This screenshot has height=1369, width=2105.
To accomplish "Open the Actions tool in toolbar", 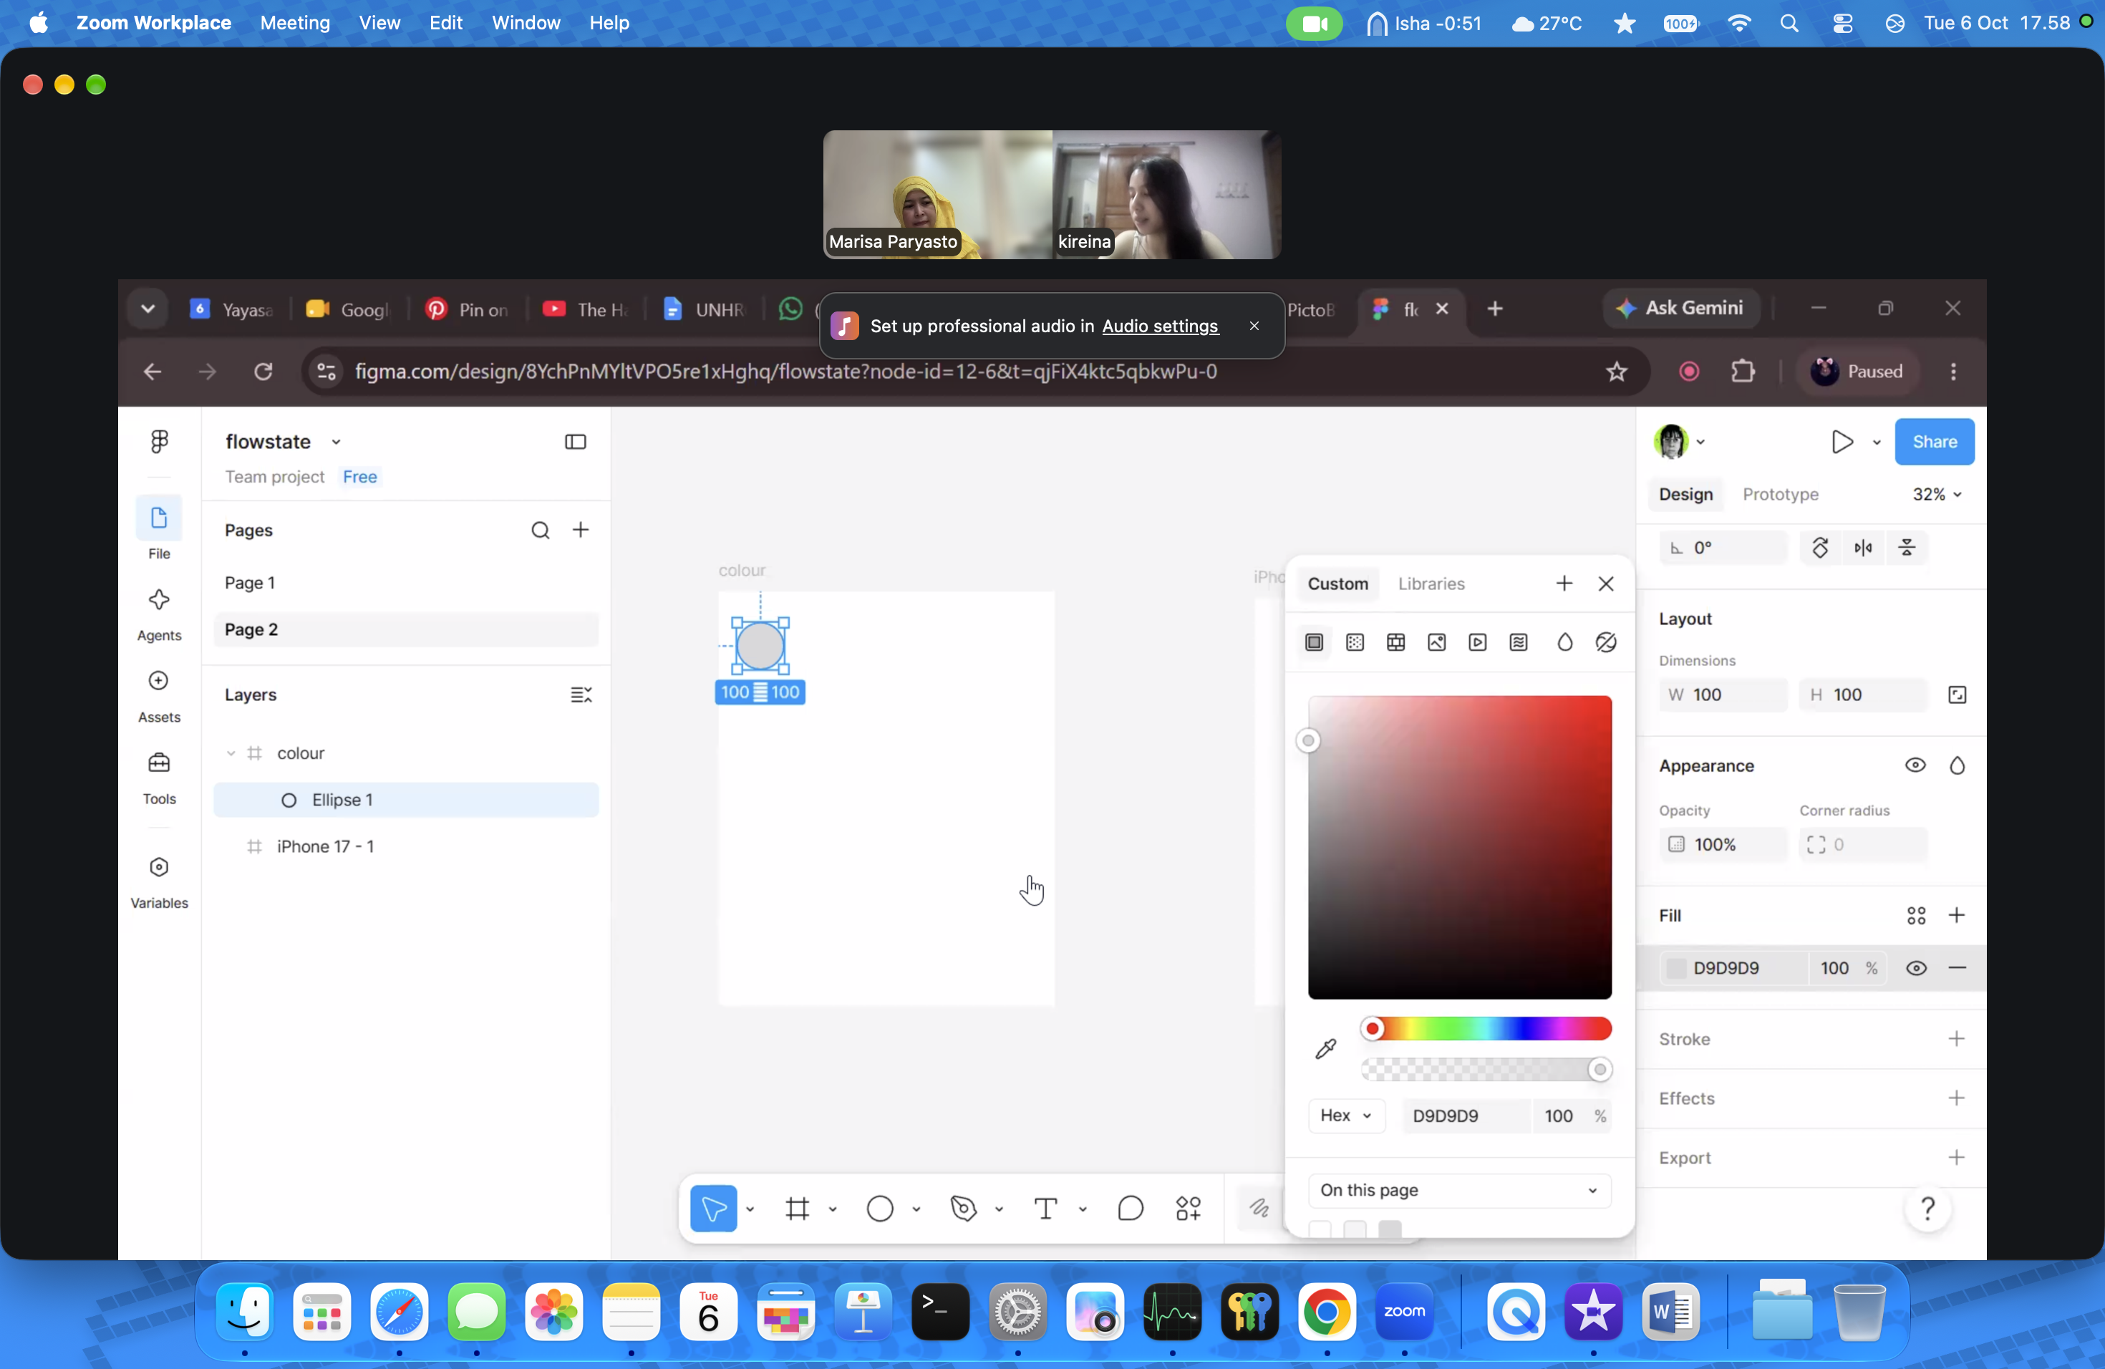I will pos(1189,1208).
